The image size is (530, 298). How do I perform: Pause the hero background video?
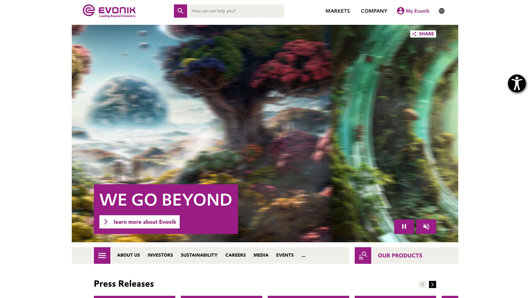(x=404, y=227)
